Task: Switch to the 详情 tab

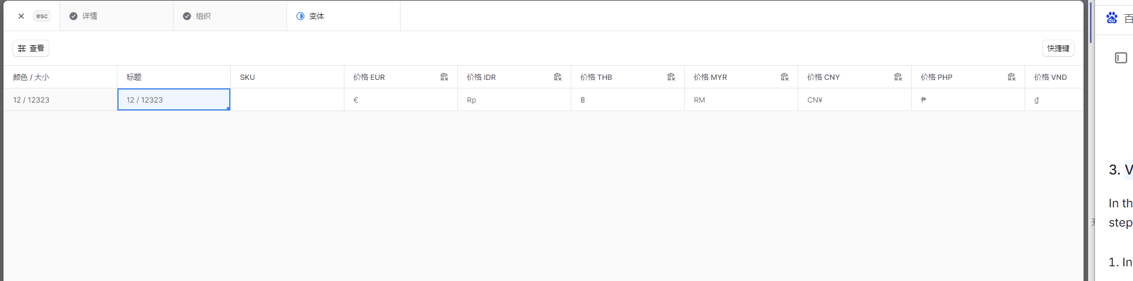Action: tap(84, 16)
